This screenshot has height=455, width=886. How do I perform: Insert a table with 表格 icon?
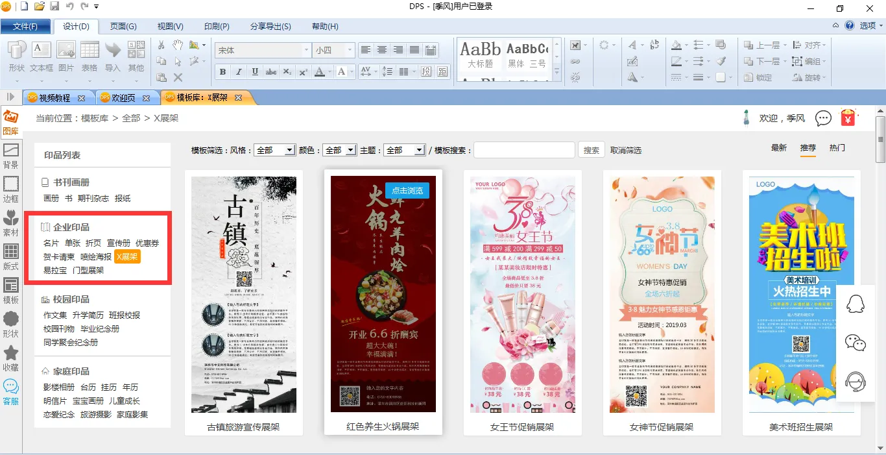(90, 56)
